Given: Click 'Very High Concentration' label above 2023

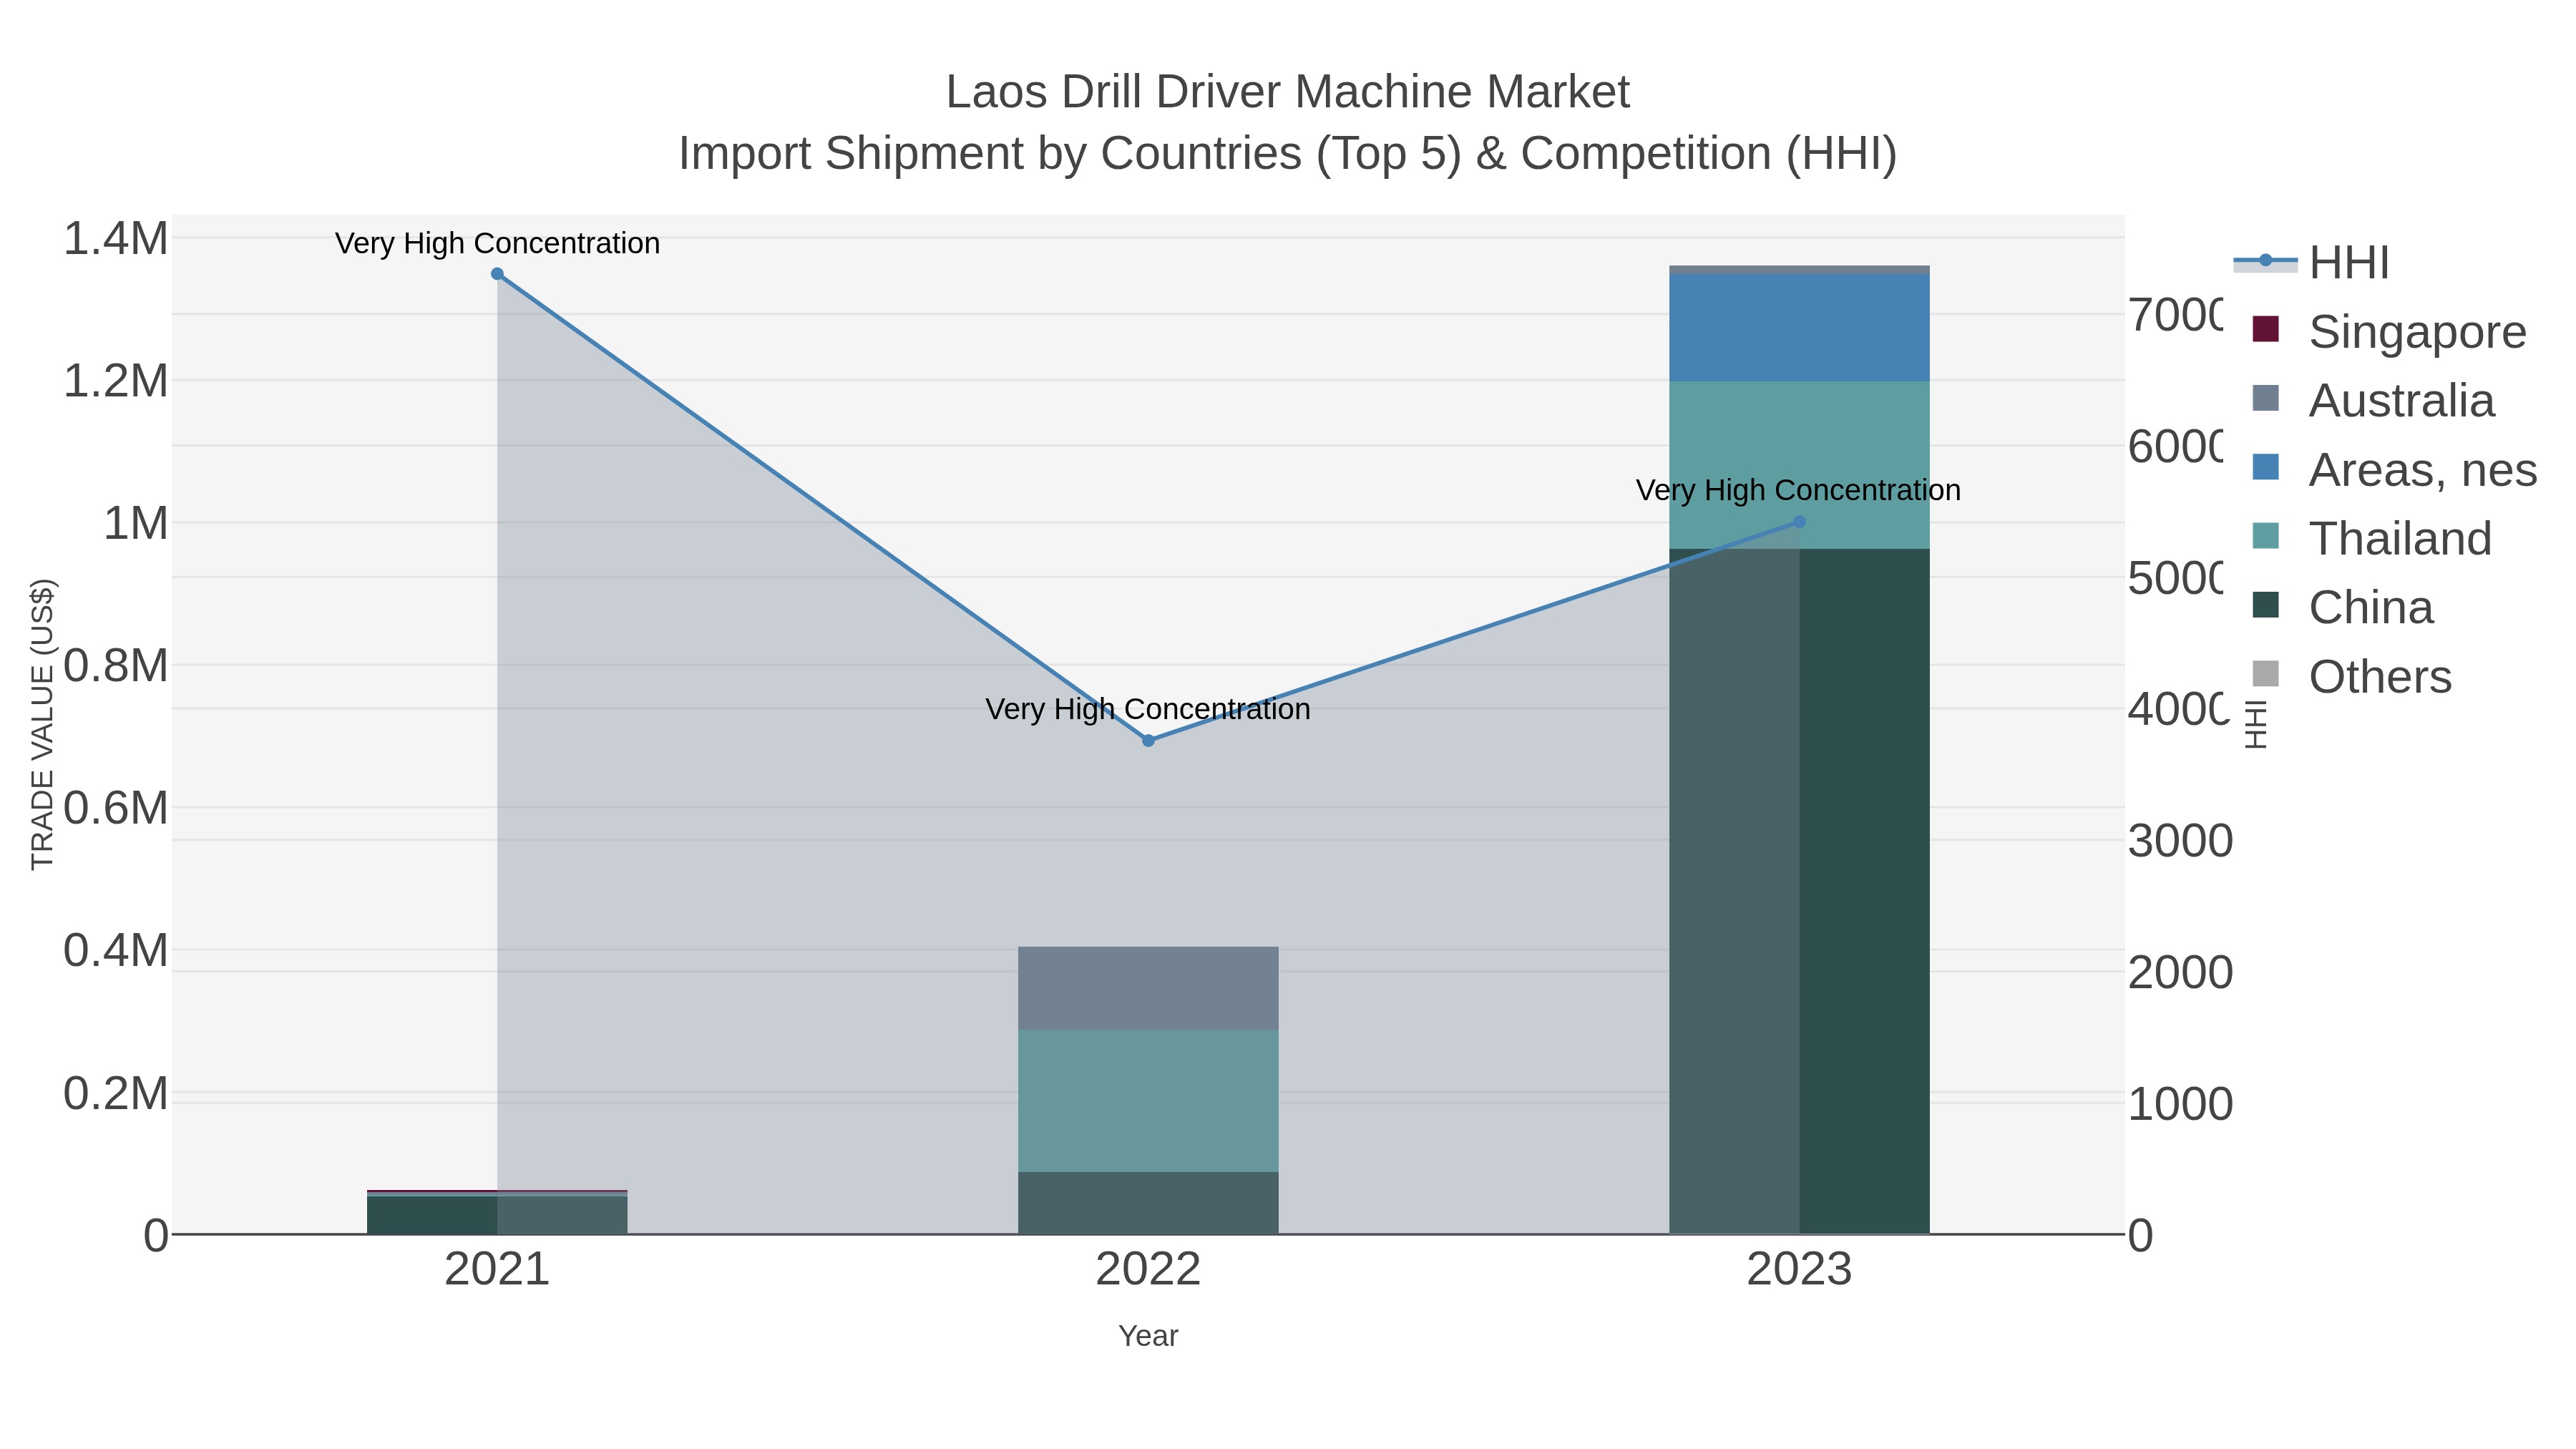Looking at the screenshot, I should pyautogui.click(x=1799, y=490).
